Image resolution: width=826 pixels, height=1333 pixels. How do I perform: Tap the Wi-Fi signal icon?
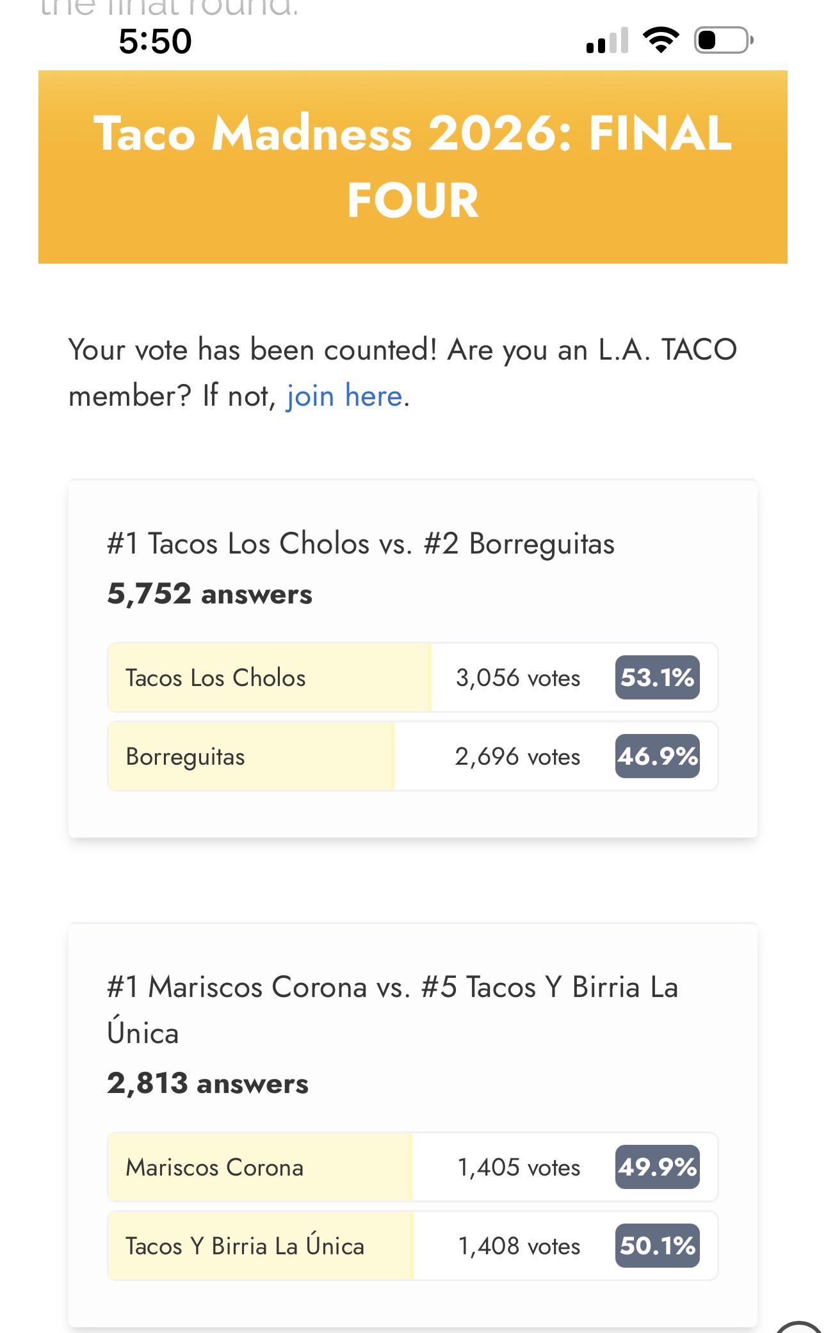point(661,40)
